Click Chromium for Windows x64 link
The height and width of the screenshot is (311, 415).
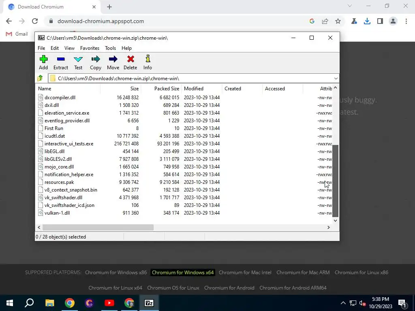tap(183, 273)
